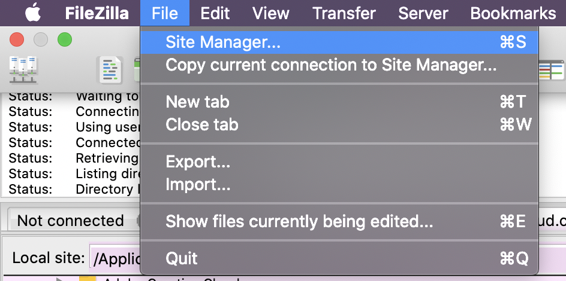Viewport: 566px width, 281px height.
Task: Switch to the Not connected tab
Action: (71, 221)
